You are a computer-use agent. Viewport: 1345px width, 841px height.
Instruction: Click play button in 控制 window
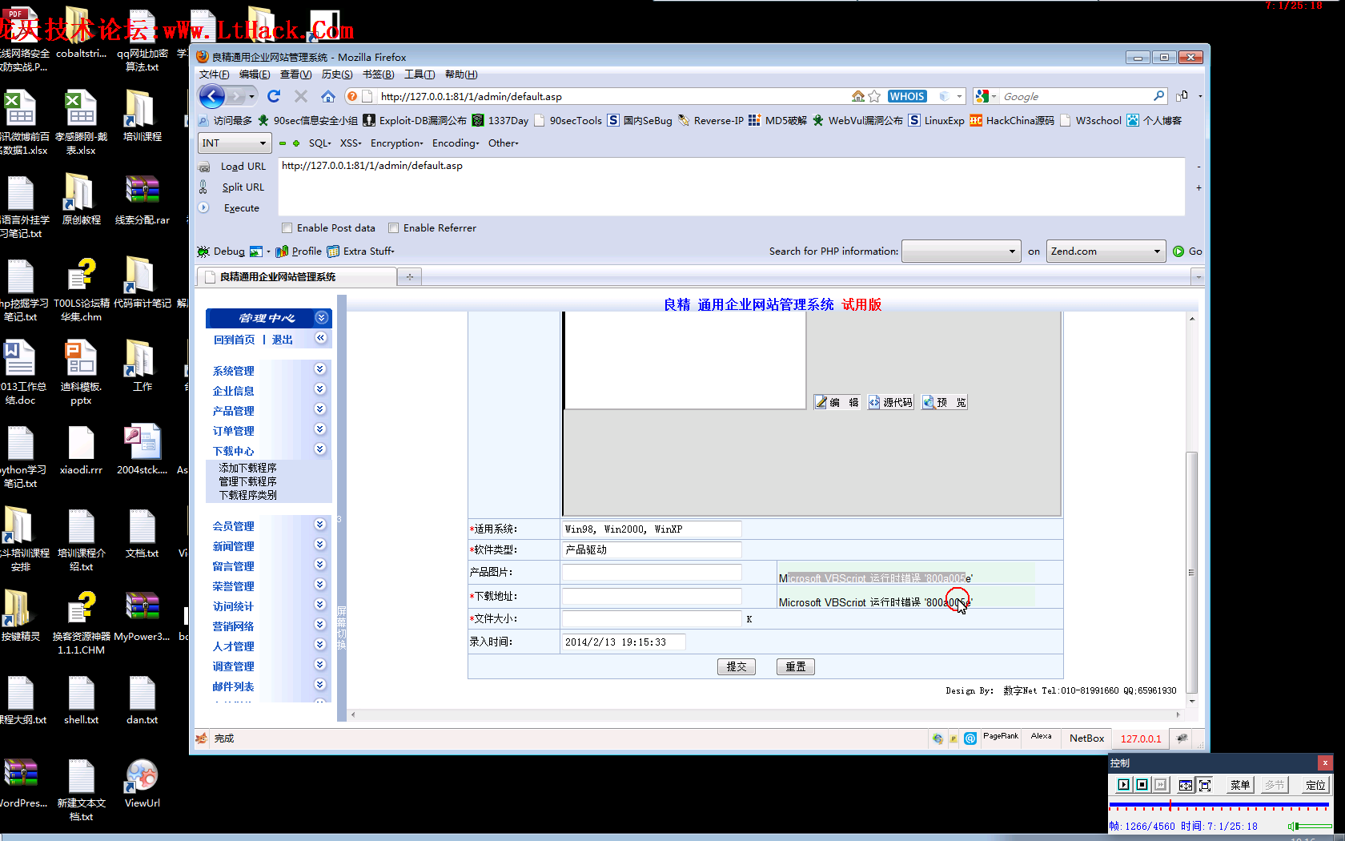[1123, 785]
